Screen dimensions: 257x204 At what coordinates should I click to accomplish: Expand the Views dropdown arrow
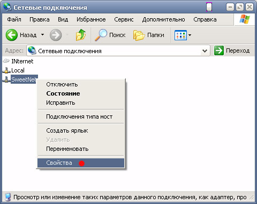tap(190, 35)
